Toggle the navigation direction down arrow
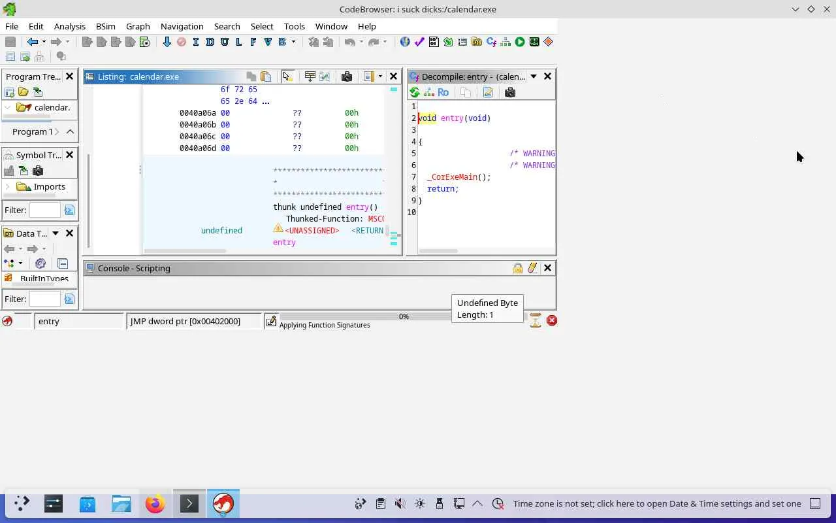This screenshot has height=523, width=836. tap(167, 42)
